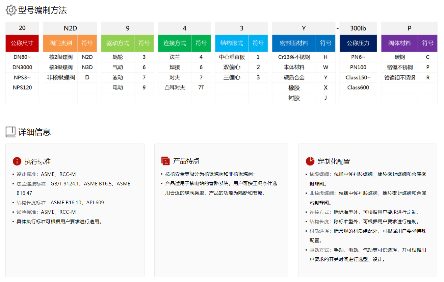Select the purple 阀体材料 header cell

399,43
